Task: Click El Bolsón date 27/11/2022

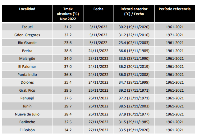Action: [x=98, y=130]
